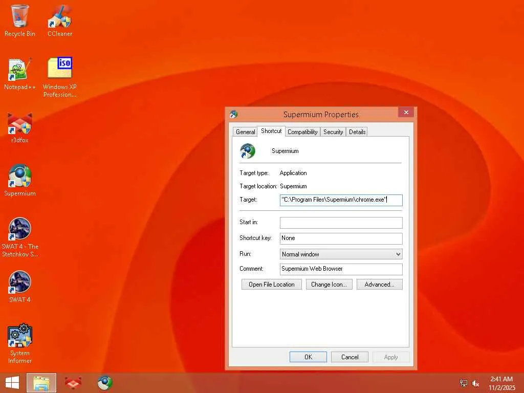Screen dimensions: 524x393
Task: Click the Supermium shortcut icon inside Properties
Action: point(248,151)
